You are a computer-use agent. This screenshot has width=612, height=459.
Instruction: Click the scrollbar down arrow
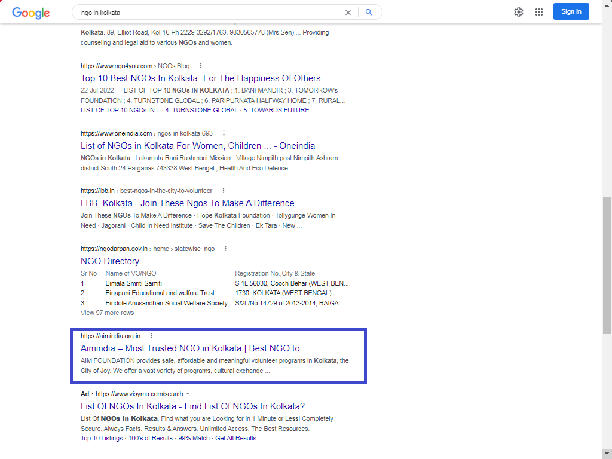(607, 454)
